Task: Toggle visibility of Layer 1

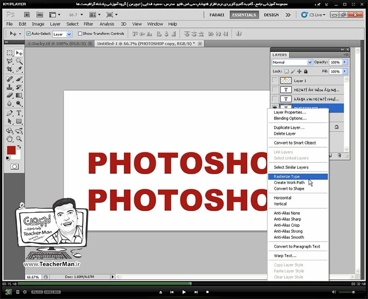Action: pos(275,80)
